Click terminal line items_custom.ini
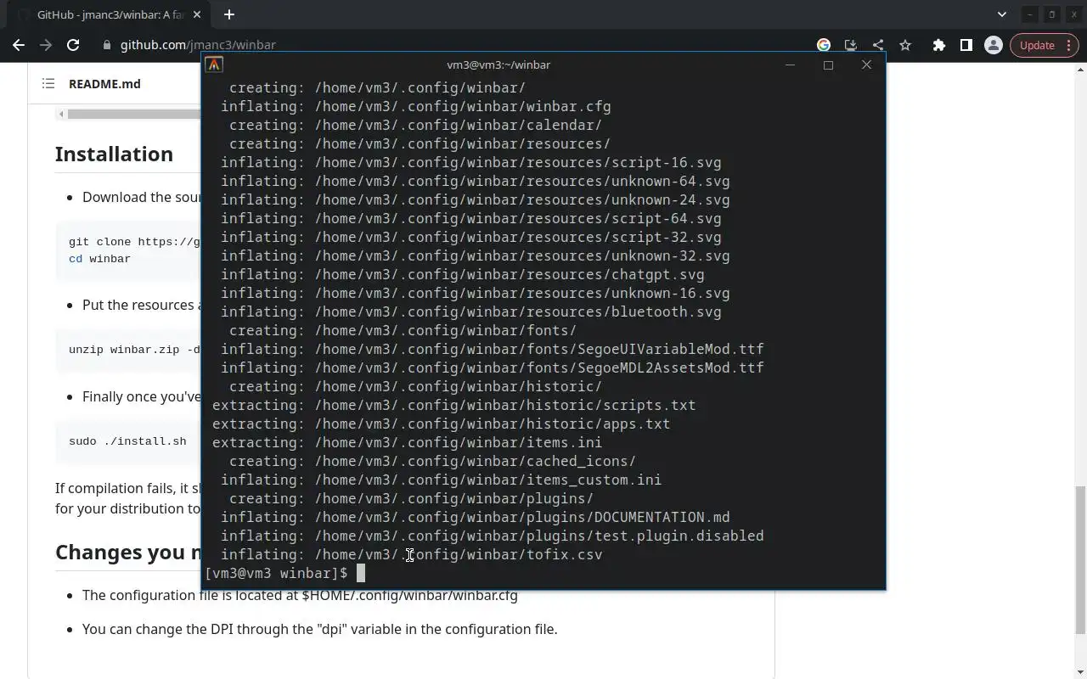Viewport: 1087px width, 679px height. point(442,480)
